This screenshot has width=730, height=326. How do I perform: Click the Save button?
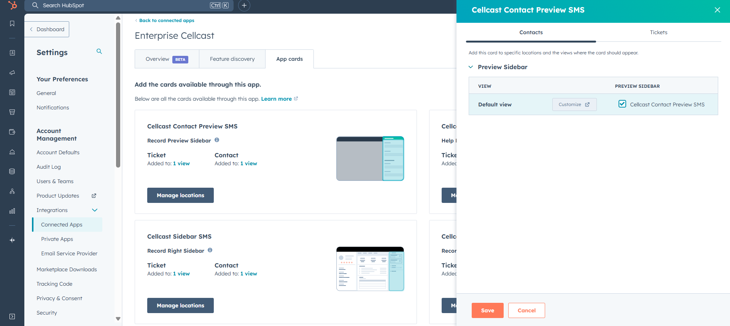coord(488,310)
